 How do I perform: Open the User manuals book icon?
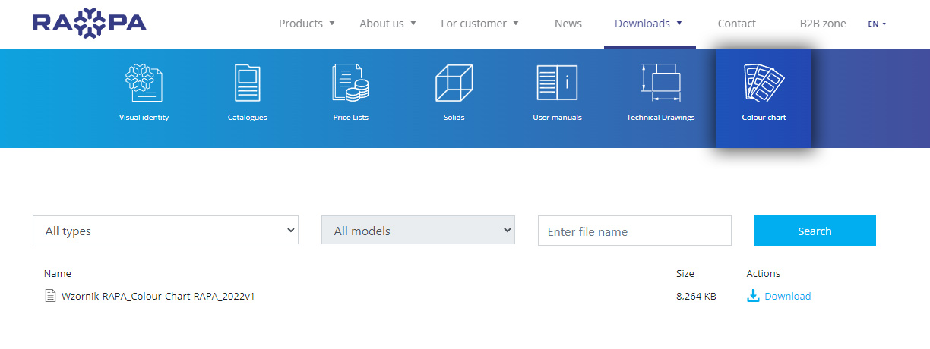[557, 83]
